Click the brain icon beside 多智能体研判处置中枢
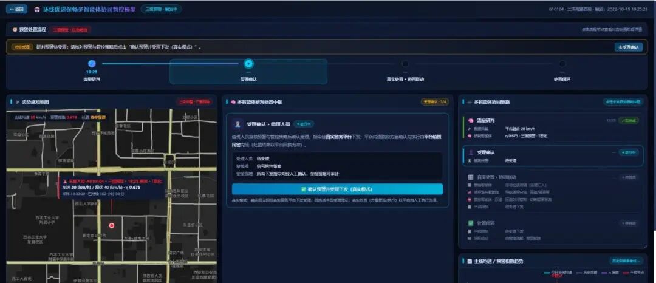 233,101
